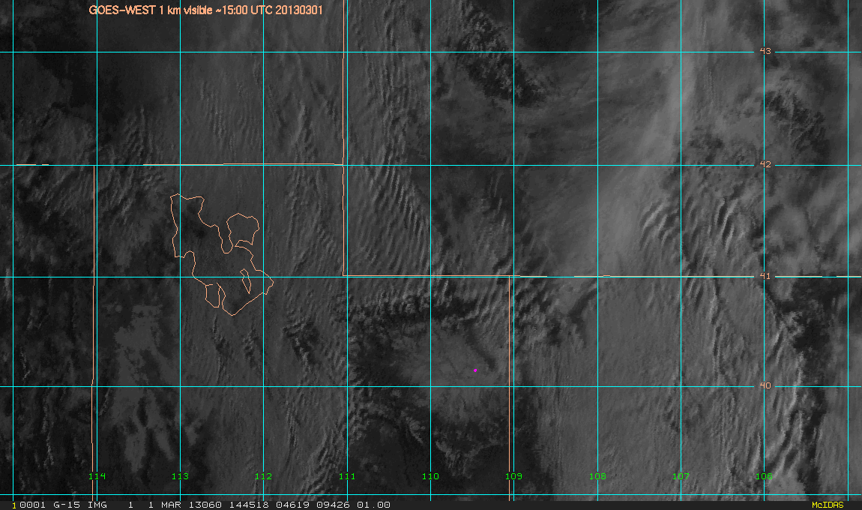Click the 13060 Julian date in the status bar

pyautogui.click(x=205, y=505)
